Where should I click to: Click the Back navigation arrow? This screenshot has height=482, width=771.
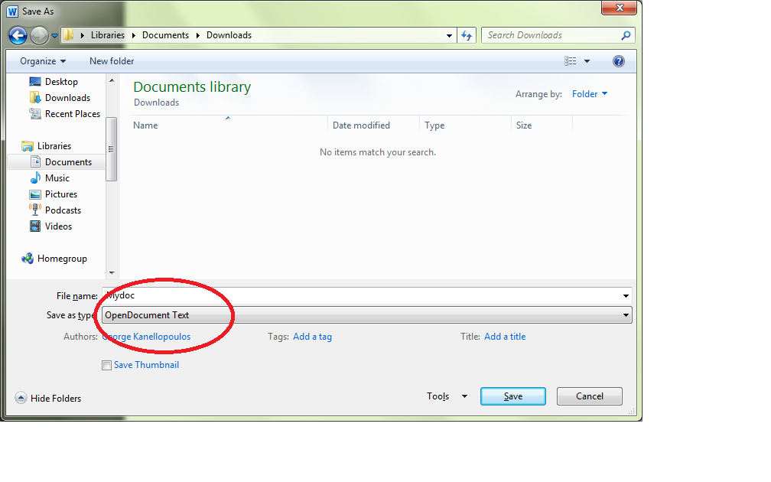coord(18,35)
